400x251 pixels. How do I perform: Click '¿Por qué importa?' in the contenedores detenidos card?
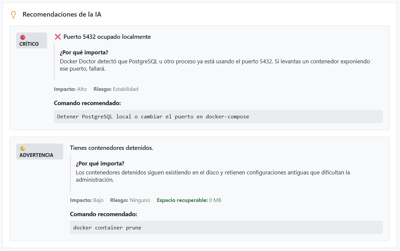pos(100,164)
